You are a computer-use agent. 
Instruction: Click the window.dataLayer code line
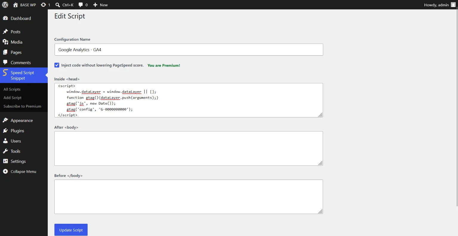pyautogui.click(x=111, y=92)
